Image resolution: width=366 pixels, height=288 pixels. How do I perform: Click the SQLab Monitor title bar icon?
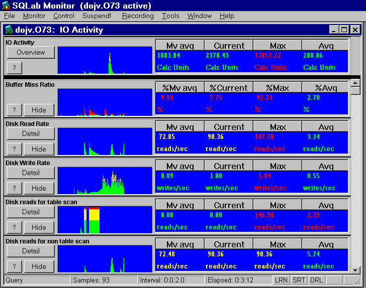point(6,6)
